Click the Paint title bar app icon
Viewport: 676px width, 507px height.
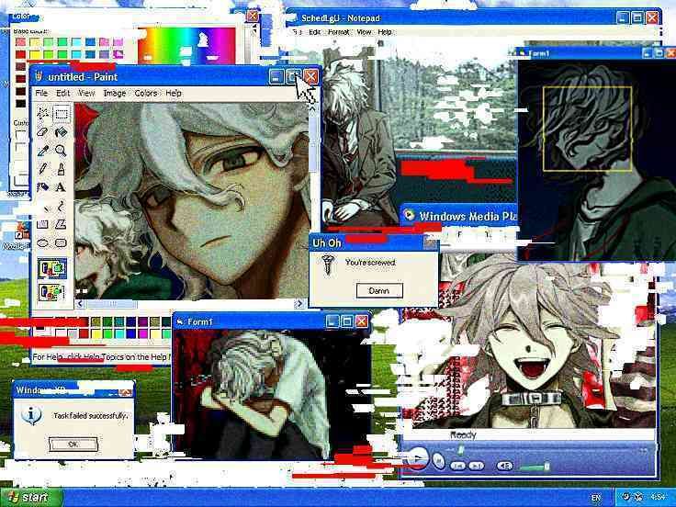pos(39,76)
